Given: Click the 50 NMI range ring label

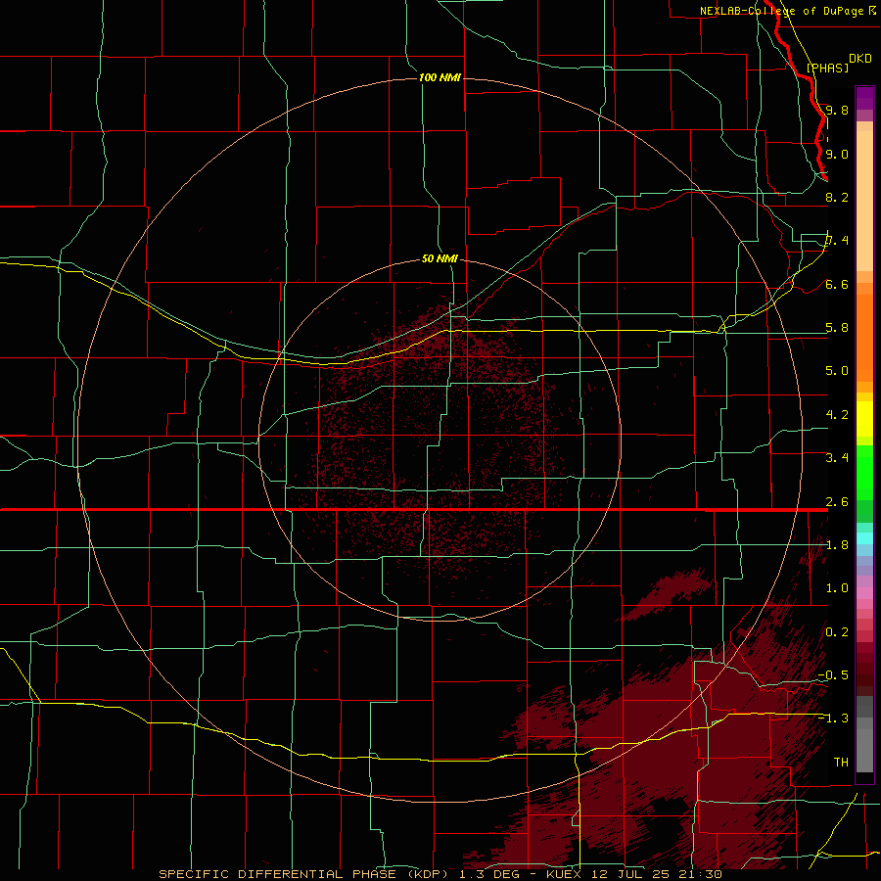Looking at the screenshot, I should point(440,258).
